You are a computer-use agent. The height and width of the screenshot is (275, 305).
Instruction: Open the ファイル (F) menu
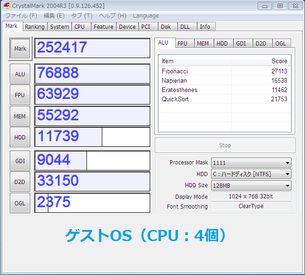21,16
